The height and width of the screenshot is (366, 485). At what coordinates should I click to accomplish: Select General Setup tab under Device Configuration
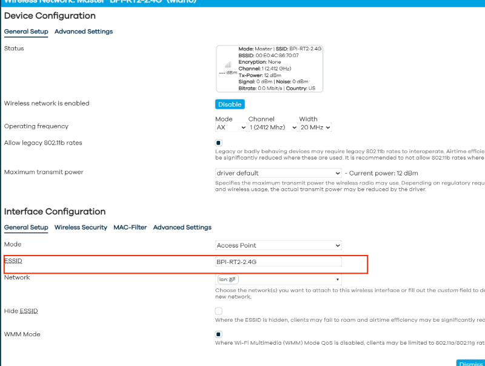click(x=26, y=32)
